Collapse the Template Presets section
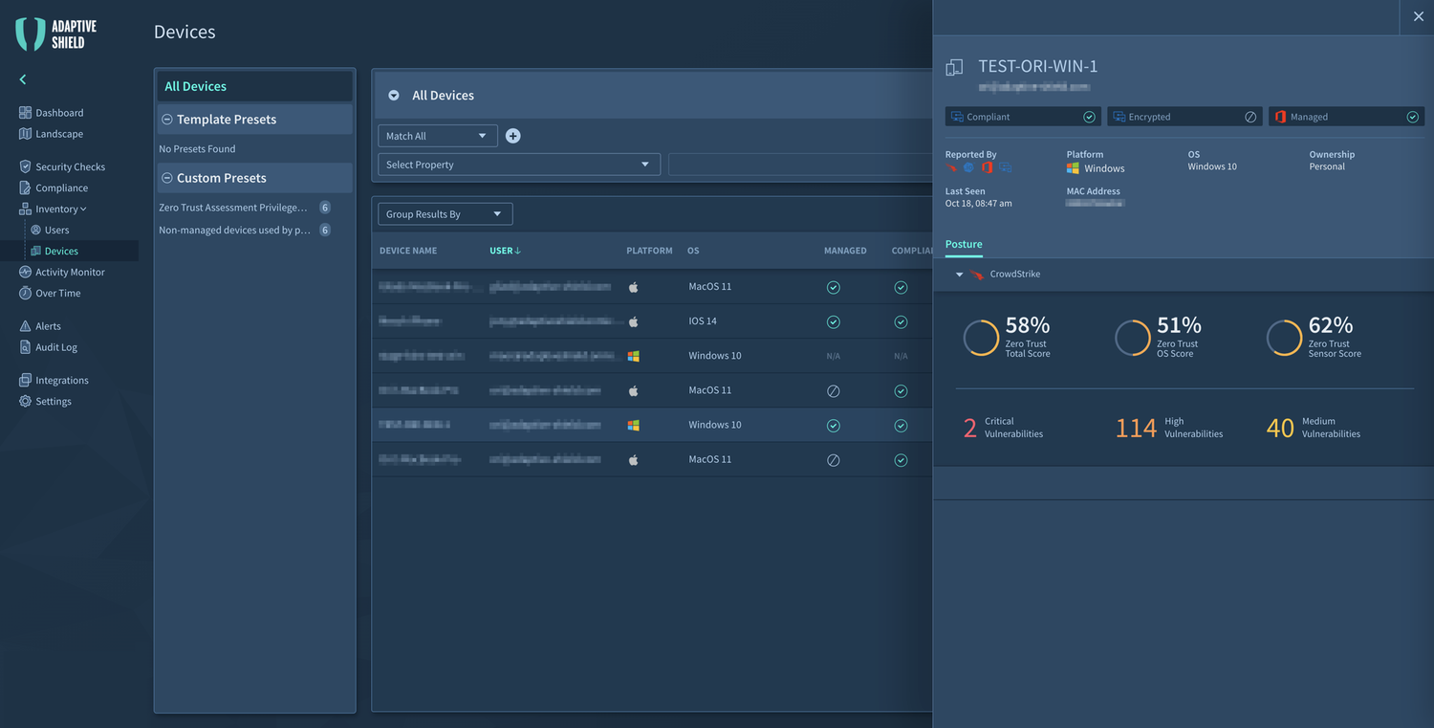The image size is (1434, 728). coord(167,120)
